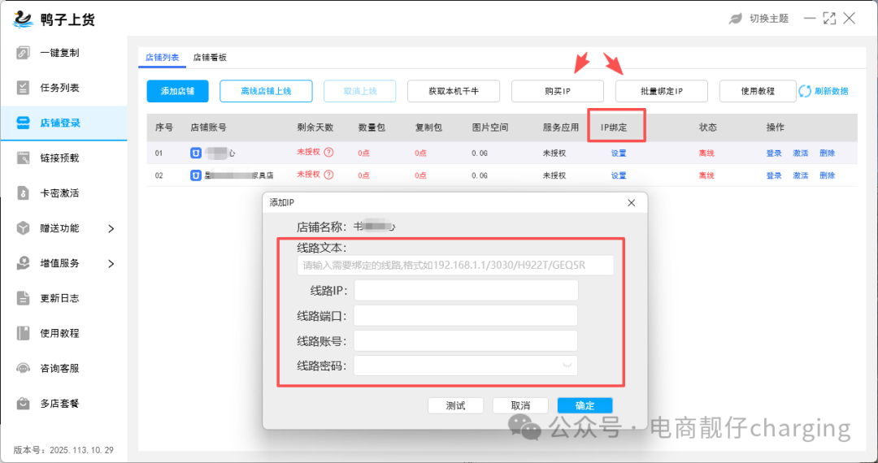Click the 取消上线 button
Viewport: 878px width, 463px height.
pos(360,91)
